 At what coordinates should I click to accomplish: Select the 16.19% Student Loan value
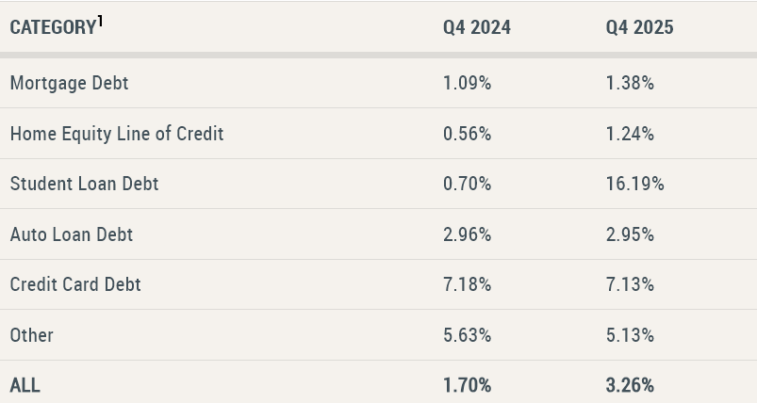[x=634, y=184]
